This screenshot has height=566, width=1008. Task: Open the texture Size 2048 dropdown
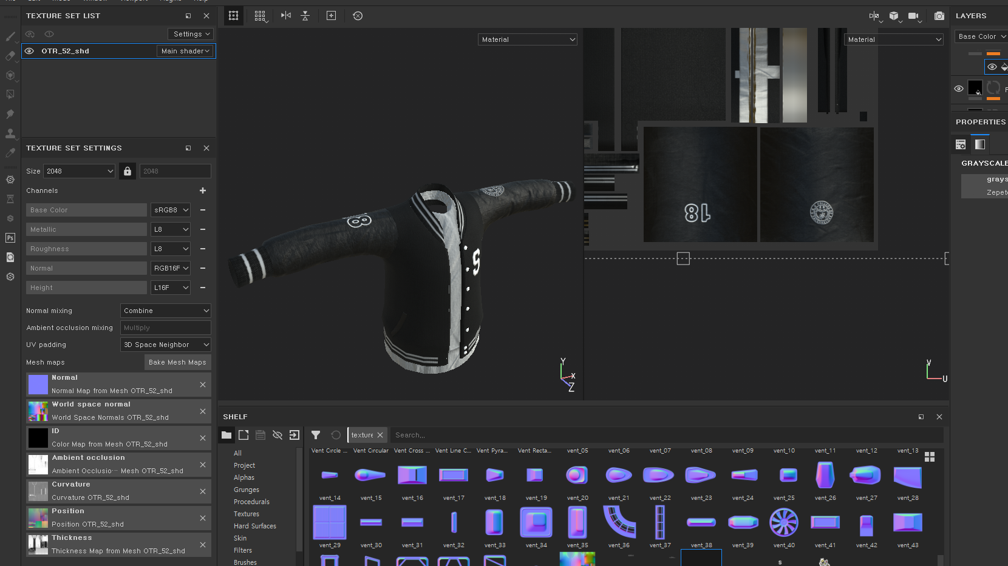[x=80, y=171]
